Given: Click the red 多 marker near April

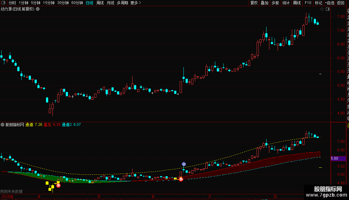Looking at the screenshot, I should pyautogui.click(x=58, y=186).
